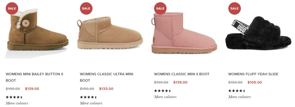Click star rating under Mini Bailey Button II
295x107 pixels.
pyautogui.click(x=14, y=97)
